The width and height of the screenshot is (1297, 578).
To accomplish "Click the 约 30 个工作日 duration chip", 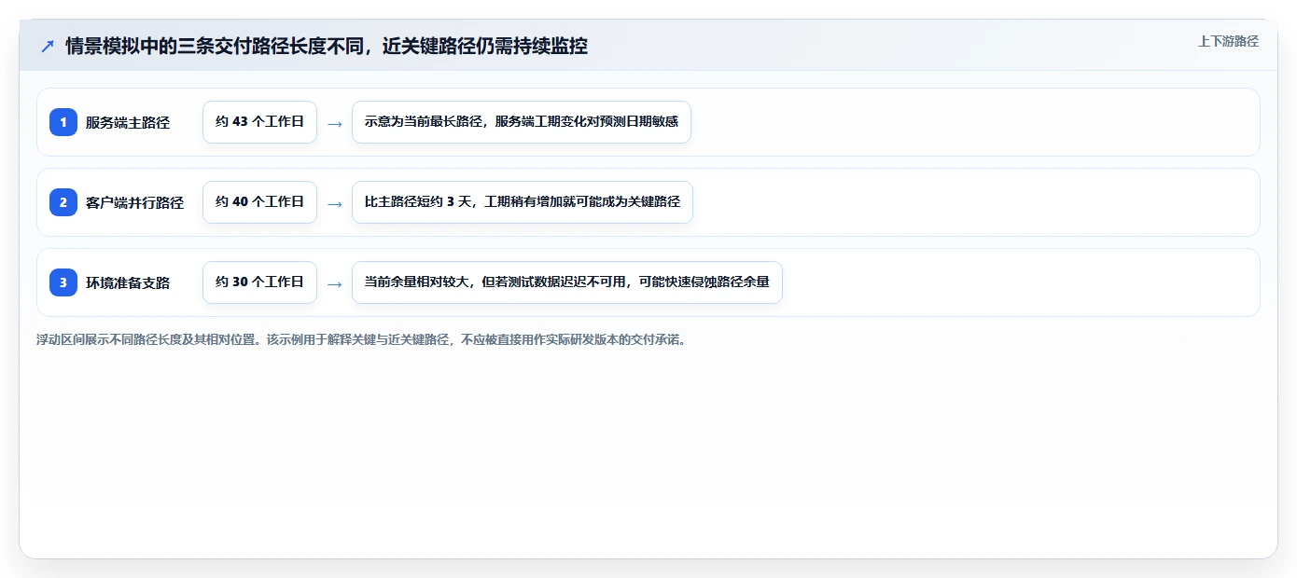I will click(259, 282).
